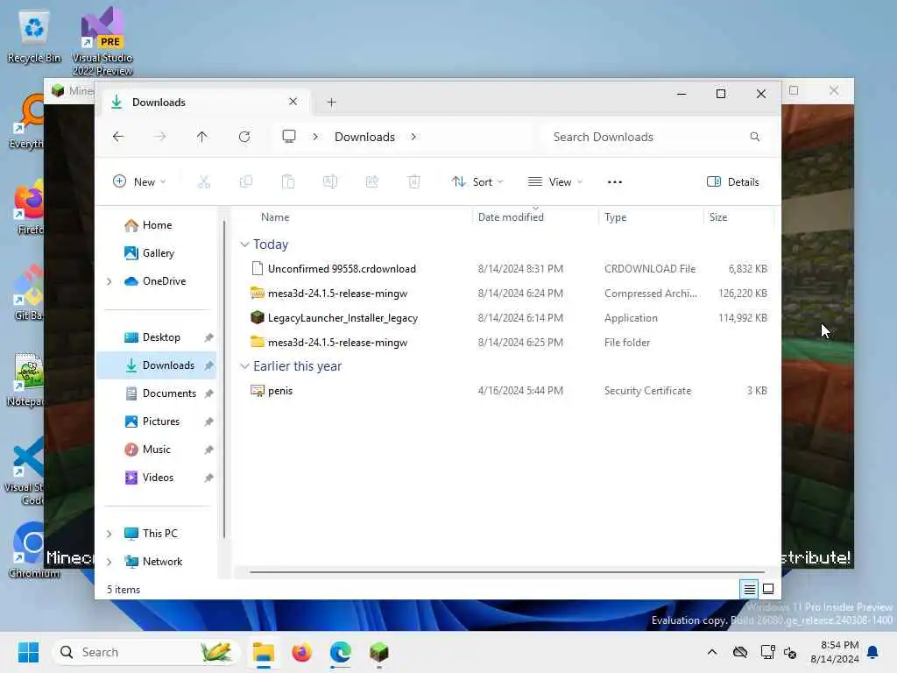This screenshot has width=897, height=673.
Task: Click the search magnifier in Search Downloads
Action: click(x=754, y=137)
